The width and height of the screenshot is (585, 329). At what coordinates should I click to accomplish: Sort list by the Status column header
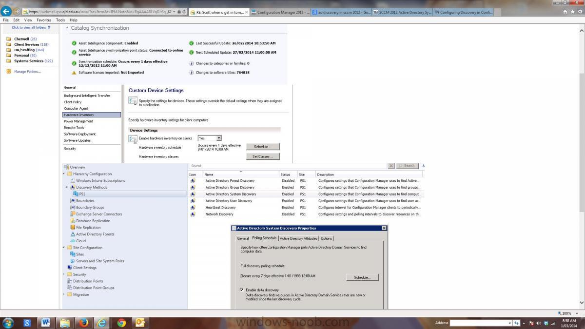pos(288,174)
